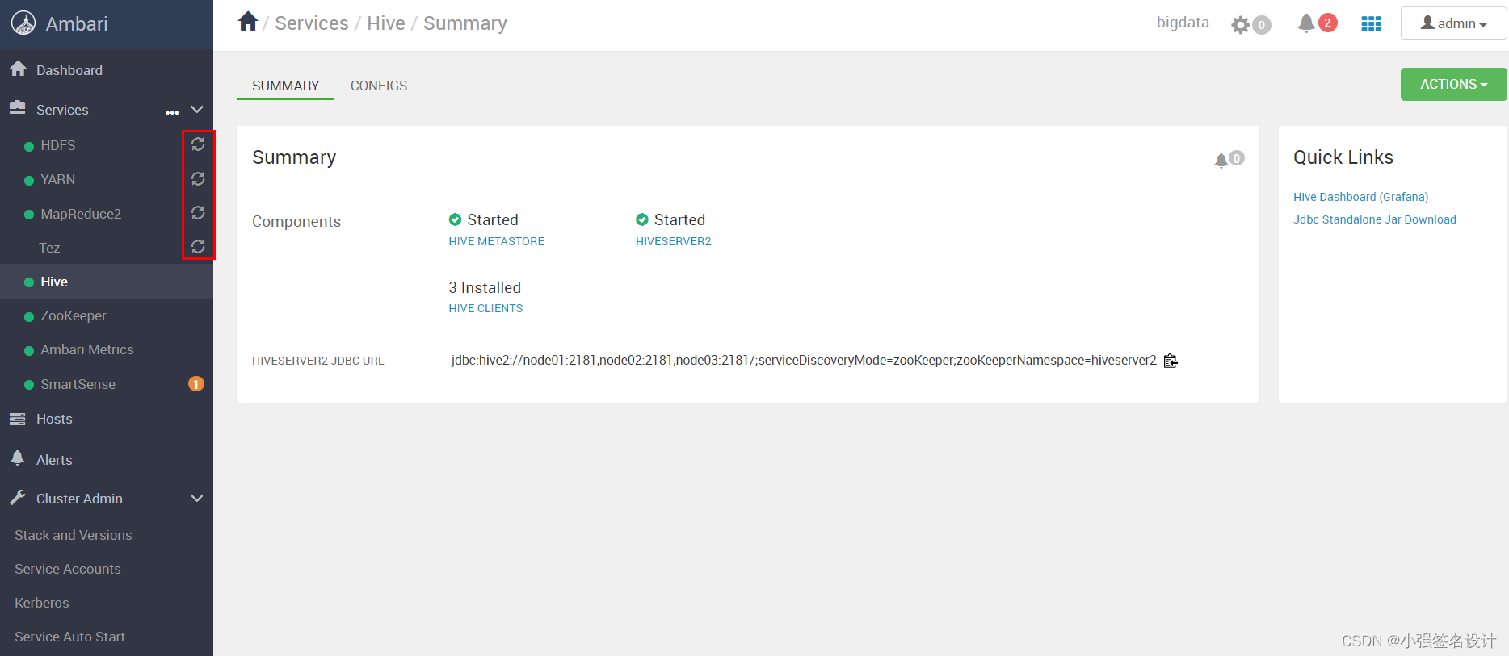Click the HIVE METASTORE component link
This screenshot has width=1509, height=656.
pyautogui.click(x=497, y=241)
